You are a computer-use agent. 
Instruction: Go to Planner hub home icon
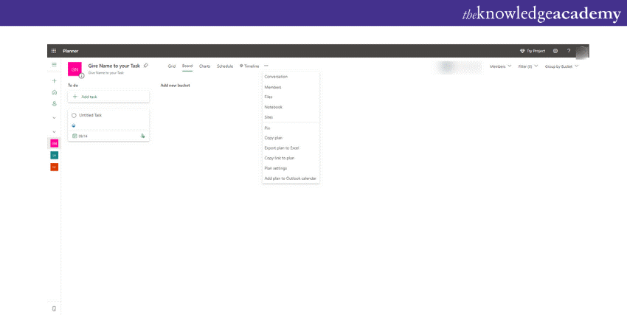[54, 92]
